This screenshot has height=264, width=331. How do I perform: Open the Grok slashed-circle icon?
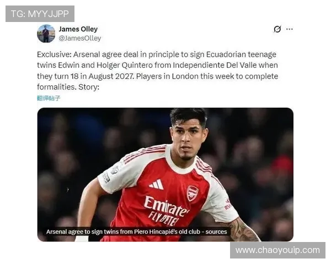(277, 29)
